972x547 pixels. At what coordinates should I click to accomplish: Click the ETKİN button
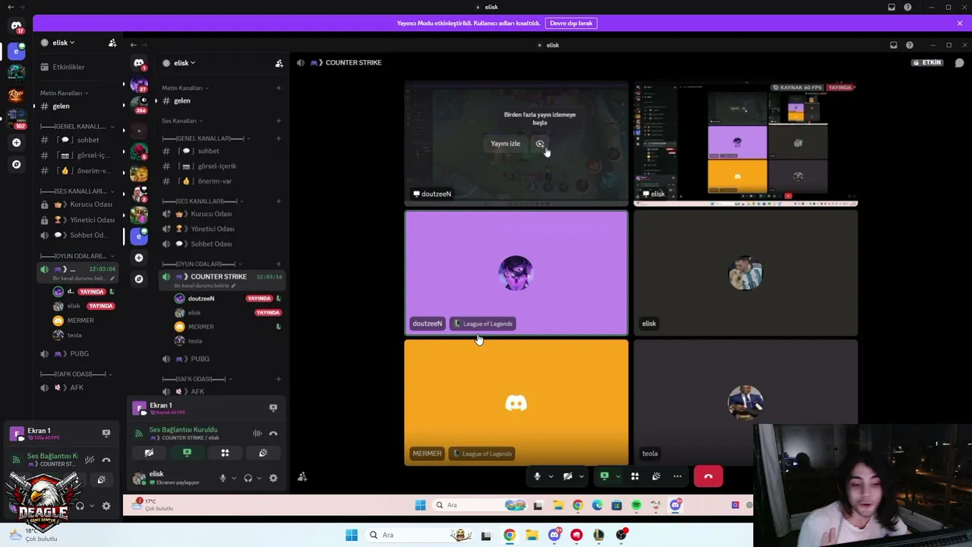pyautogui.click(x=928, y=62)
